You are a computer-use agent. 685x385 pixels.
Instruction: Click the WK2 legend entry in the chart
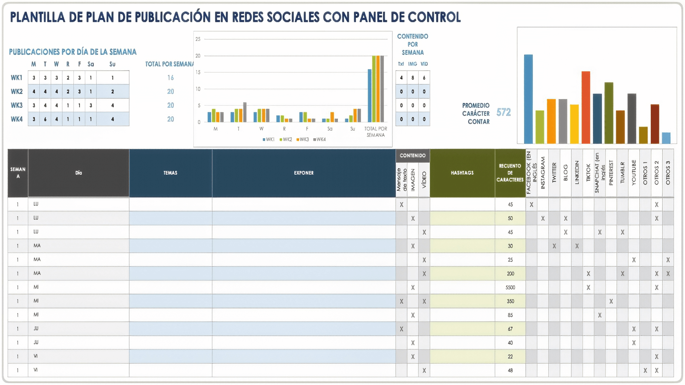tap(286, 139)
